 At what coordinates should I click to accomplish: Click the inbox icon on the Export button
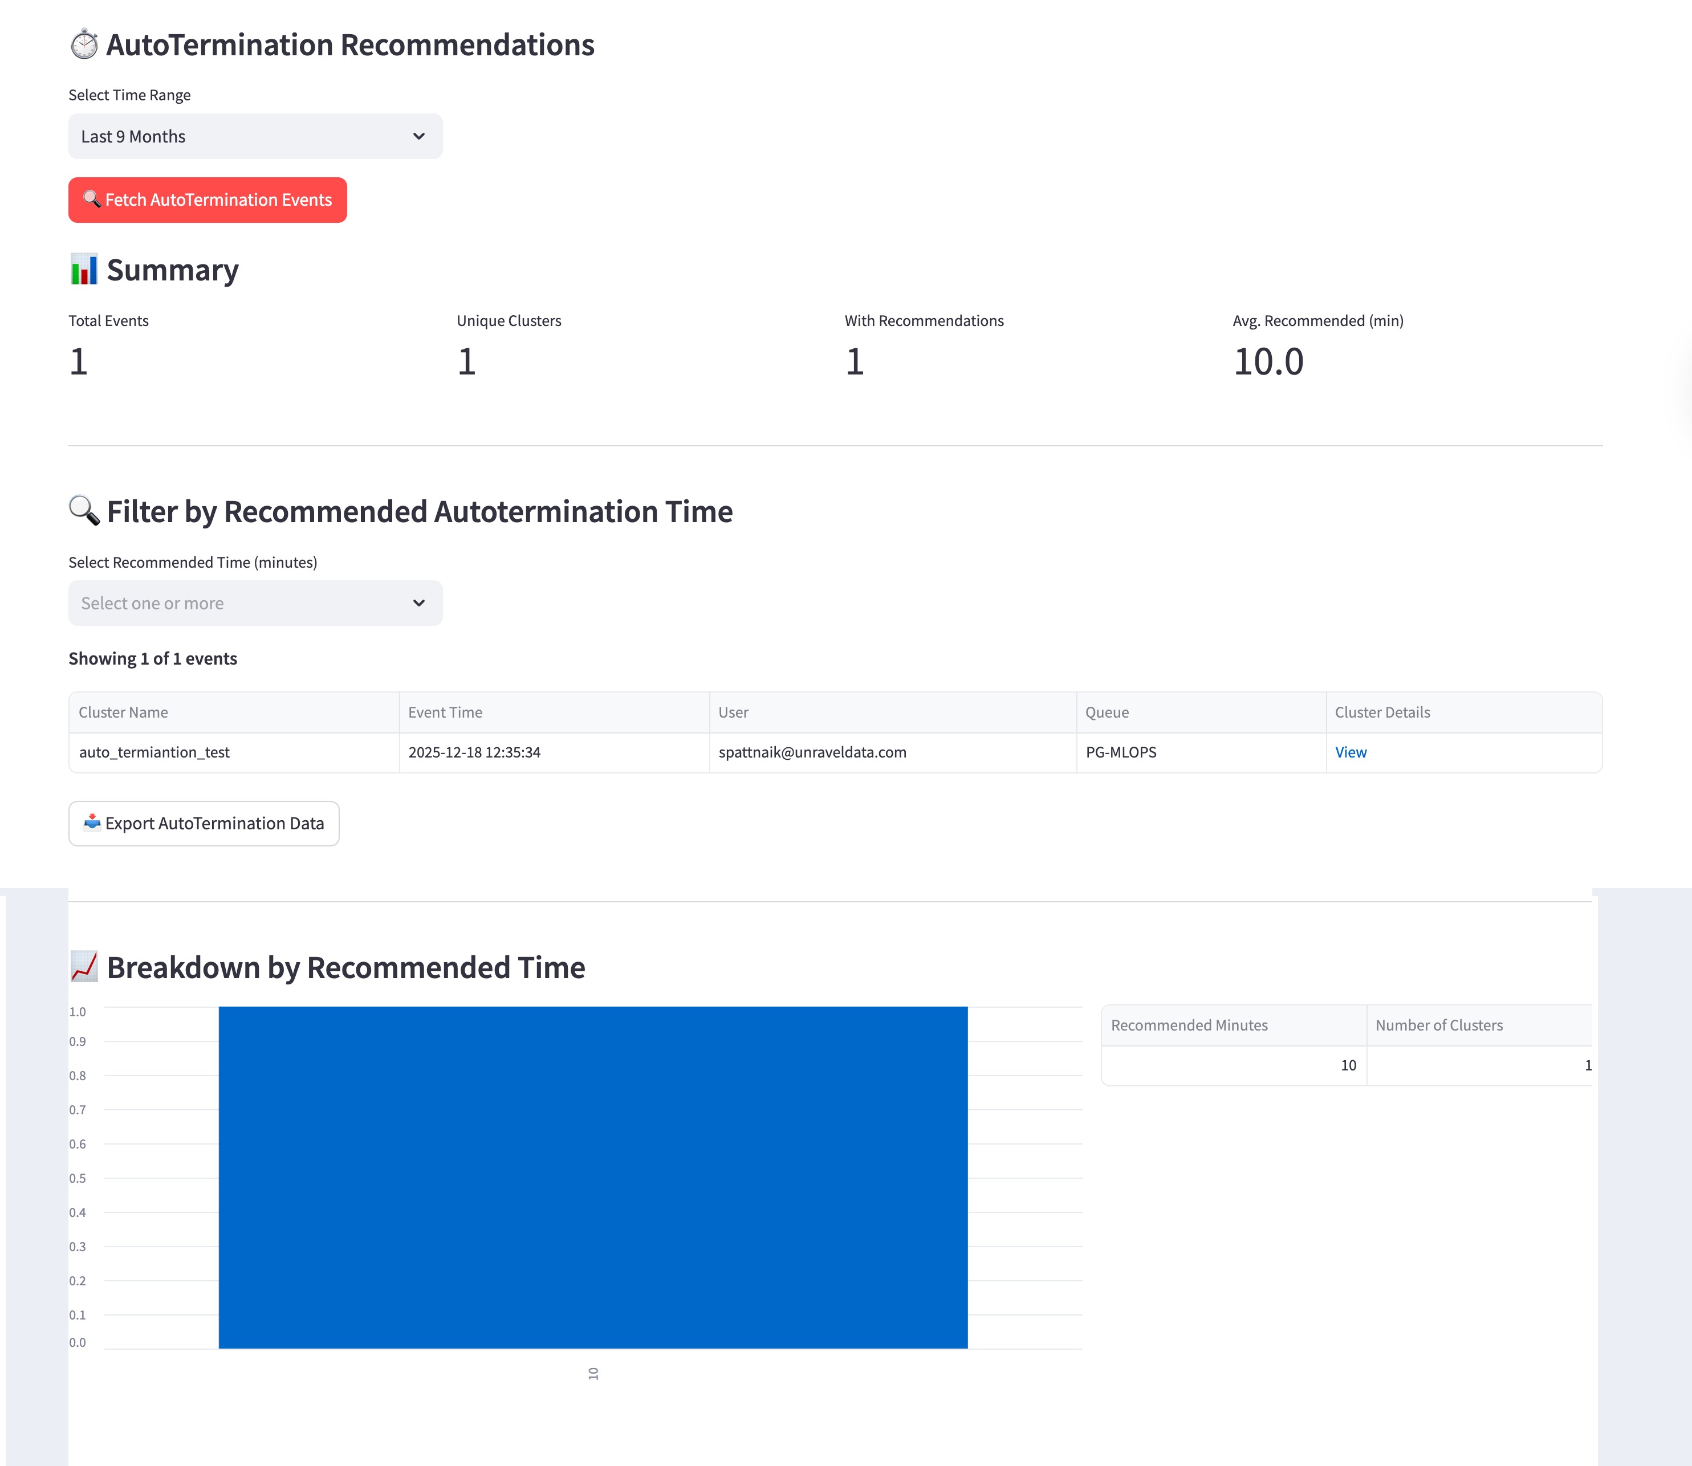92,822
